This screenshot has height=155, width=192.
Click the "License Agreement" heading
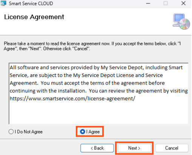[34, 17]
